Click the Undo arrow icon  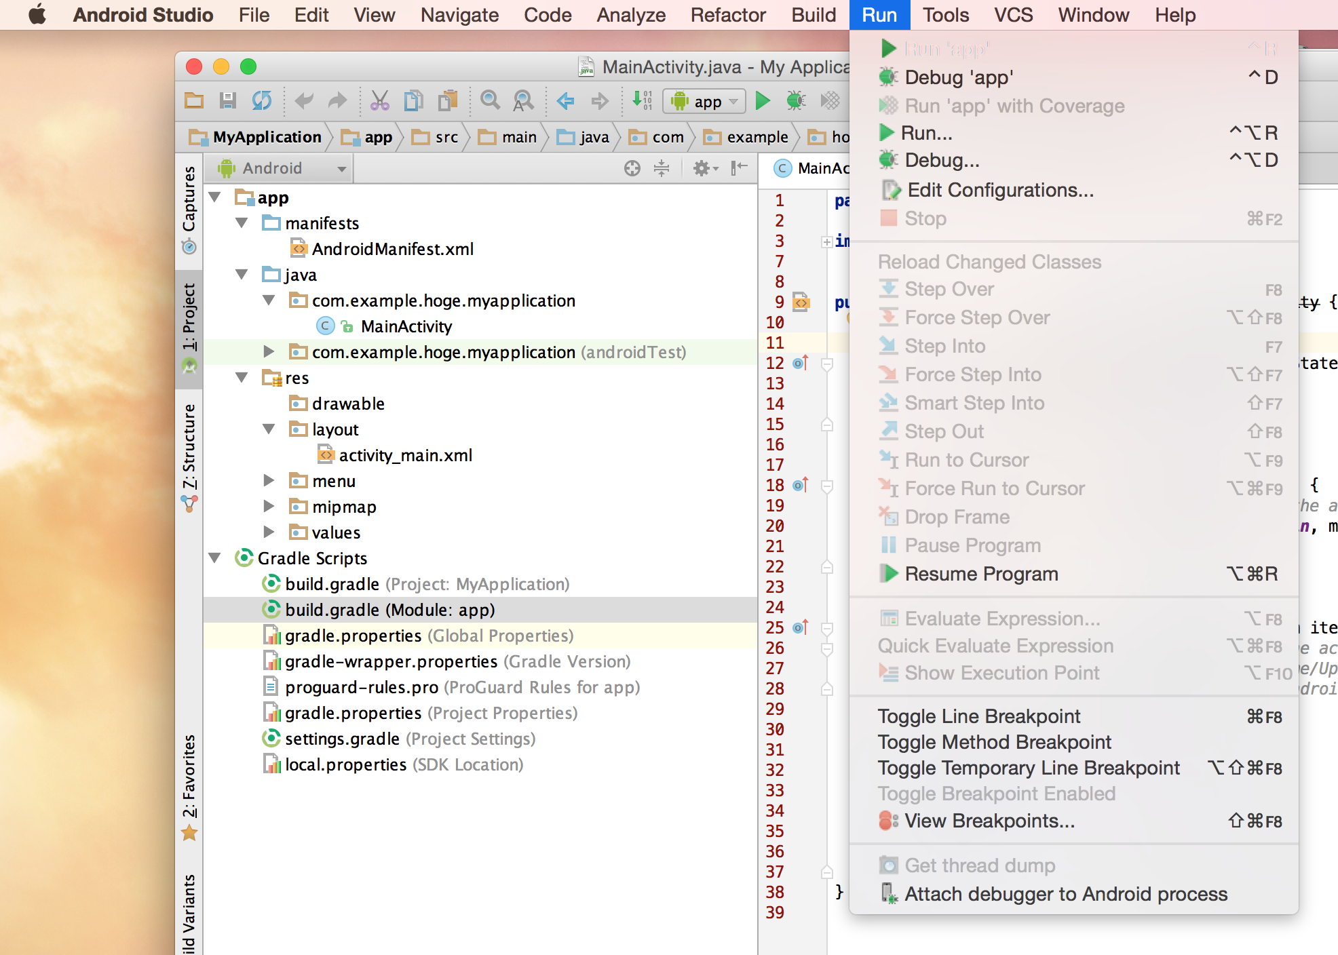click(x=304, y=101)
